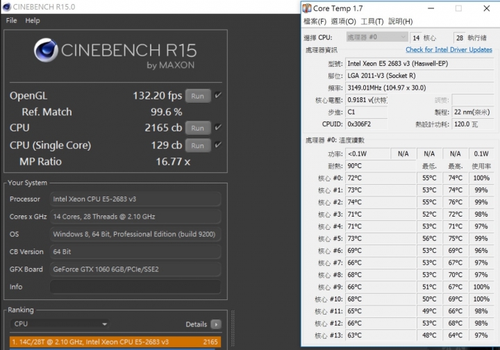
Task: Click core #2 temperature 74°C
Action: pyautogui.click(x=381, y=202)
